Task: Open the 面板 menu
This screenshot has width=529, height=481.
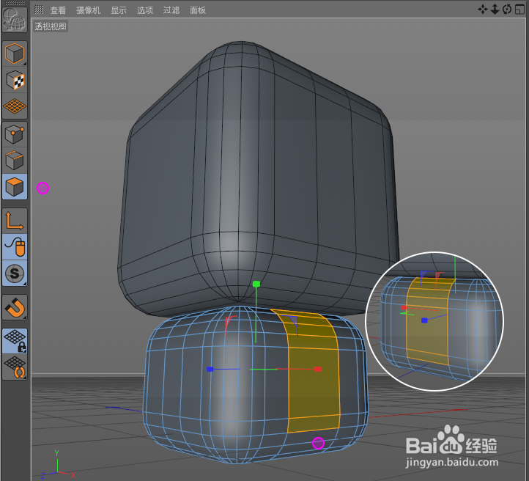Action: coord(198,10)
